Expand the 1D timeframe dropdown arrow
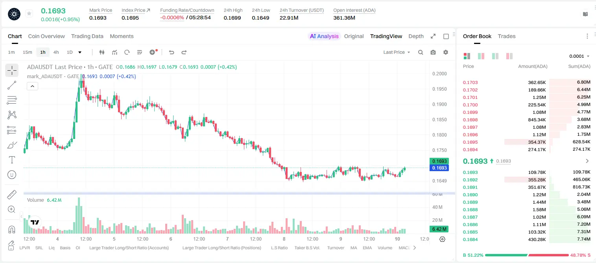596x263 pixels. pyautogui.click(x=80, y=52)
